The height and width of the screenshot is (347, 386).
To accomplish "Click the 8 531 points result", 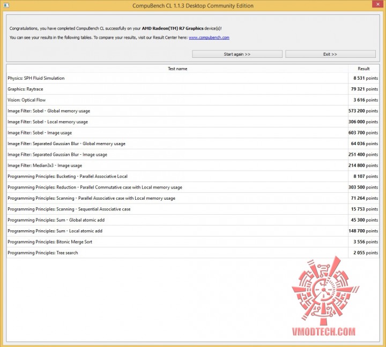I will coord(366,78).
